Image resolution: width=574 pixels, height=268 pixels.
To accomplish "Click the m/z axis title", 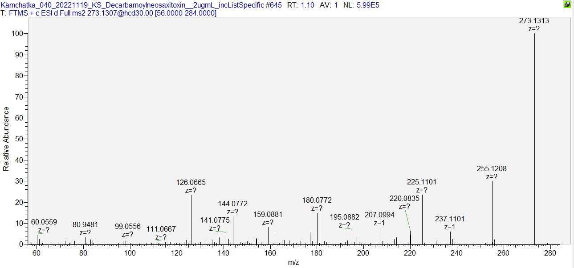I will point(293,263).
